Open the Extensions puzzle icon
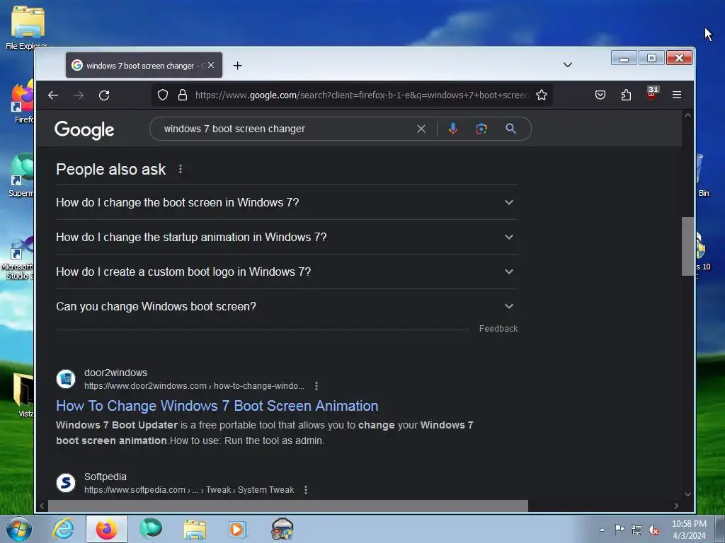This screenshot has height=543, width=725. point(626,95)
